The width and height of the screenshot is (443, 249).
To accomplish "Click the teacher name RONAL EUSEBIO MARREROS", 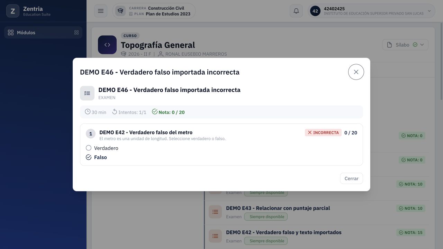I will [196, 54].
